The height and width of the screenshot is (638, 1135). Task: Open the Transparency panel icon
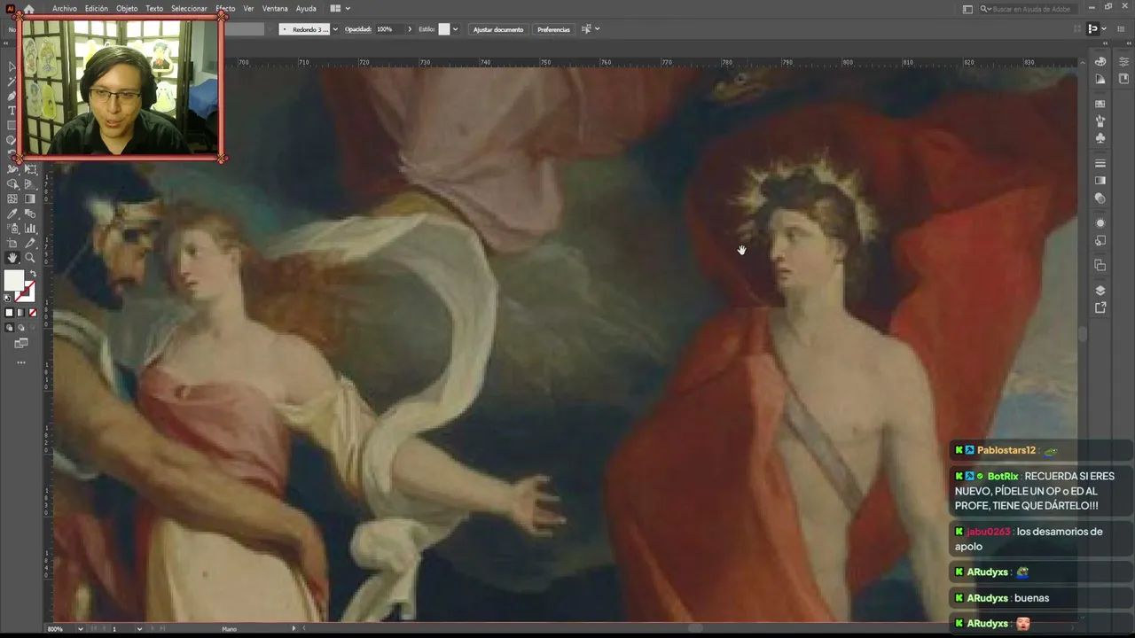tap(1100, 198)
